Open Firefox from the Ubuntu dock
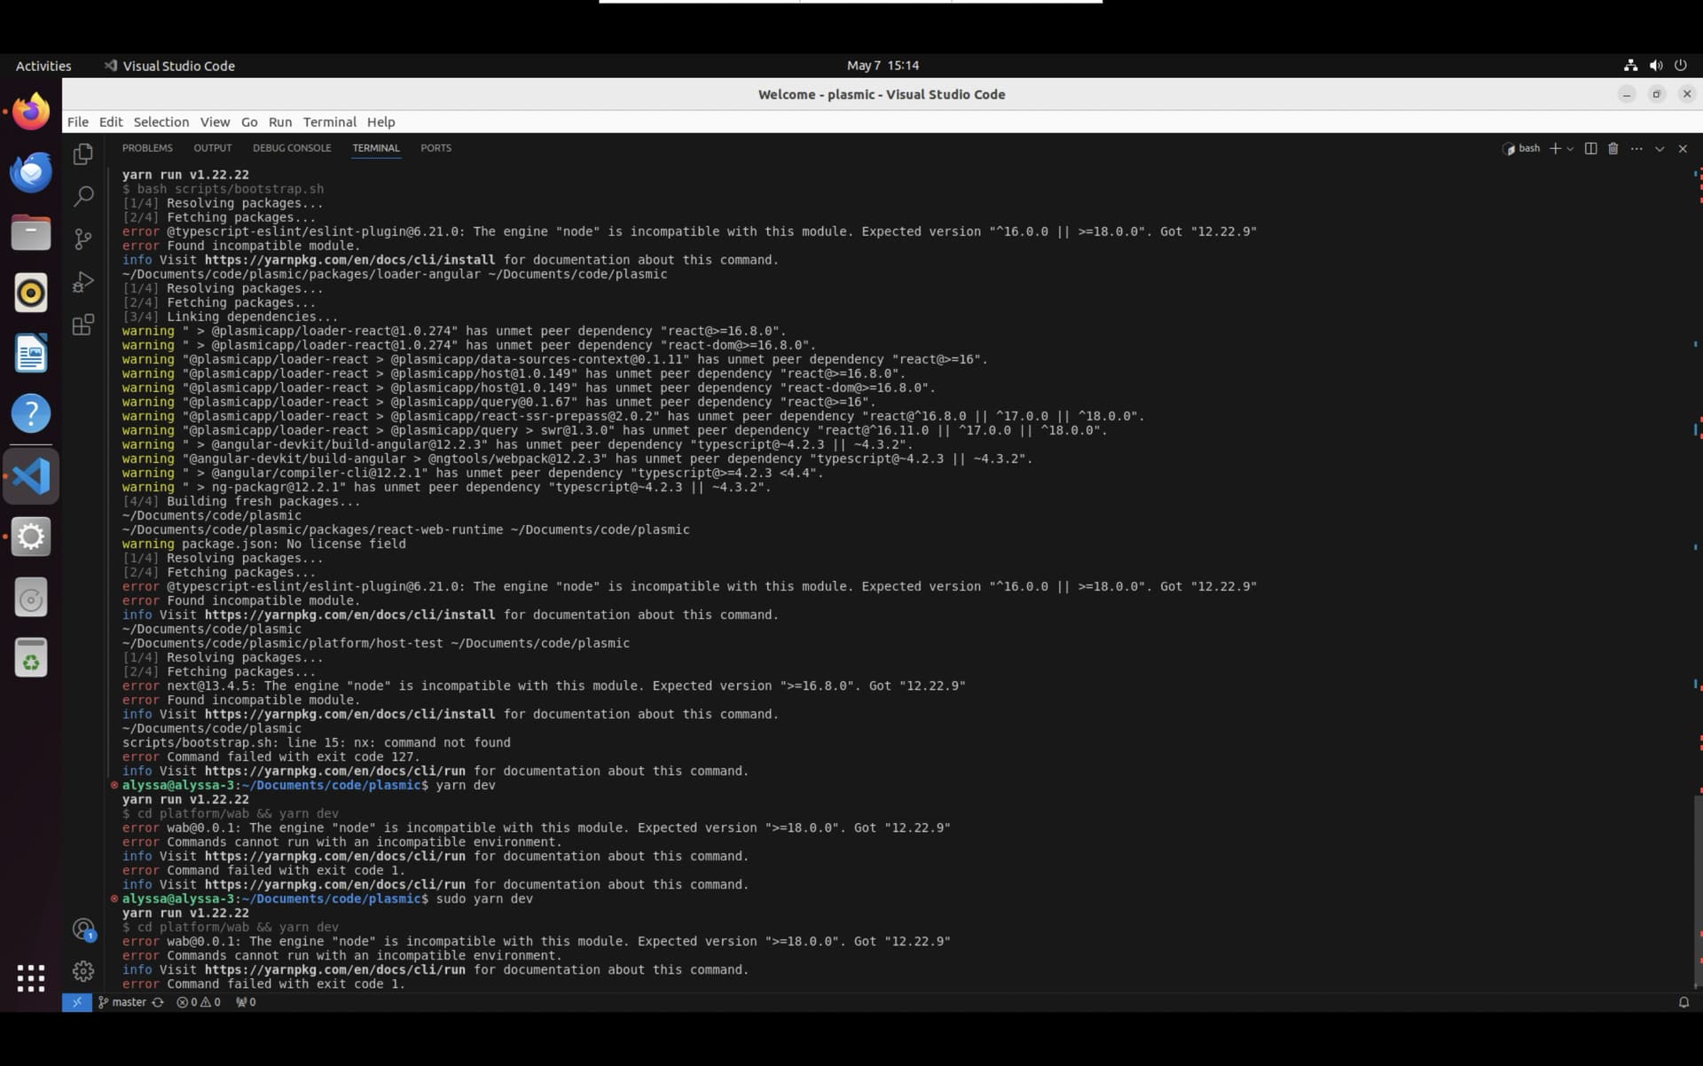This screenshot has height=1066, width=1703. (x=31, y=112)
